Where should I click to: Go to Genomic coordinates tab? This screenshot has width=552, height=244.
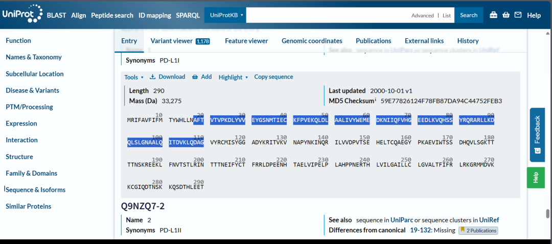[312, 41]
